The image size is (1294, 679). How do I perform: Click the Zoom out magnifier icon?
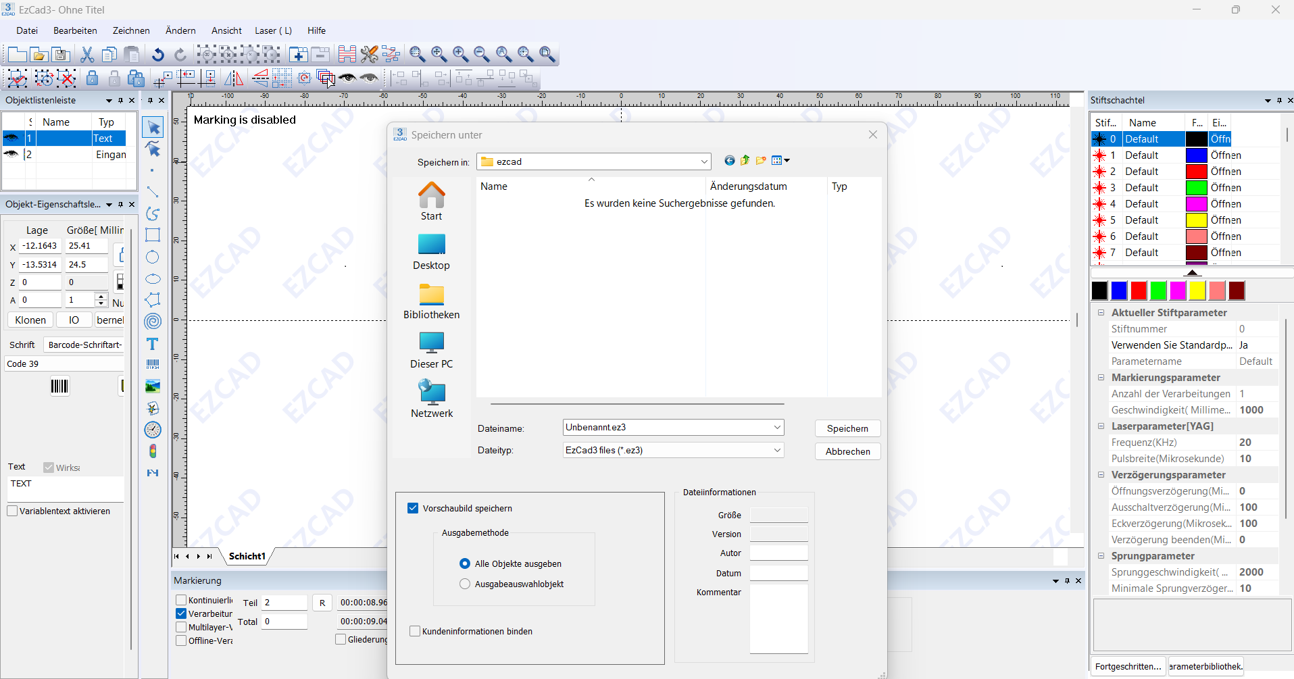(x=482, y=55)
